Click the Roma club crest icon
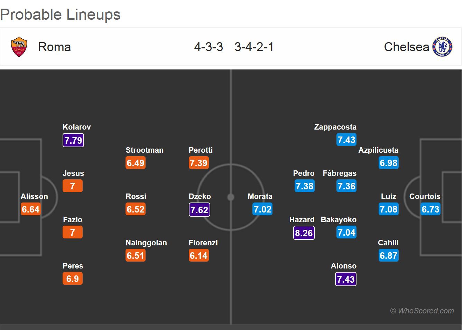Screen dimensions: 463x330 tap(19, 47)
